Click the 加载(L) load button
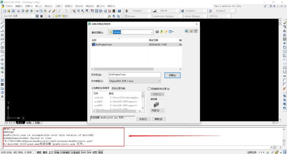This screenshot has height=154, width=287. click(172, 75)
